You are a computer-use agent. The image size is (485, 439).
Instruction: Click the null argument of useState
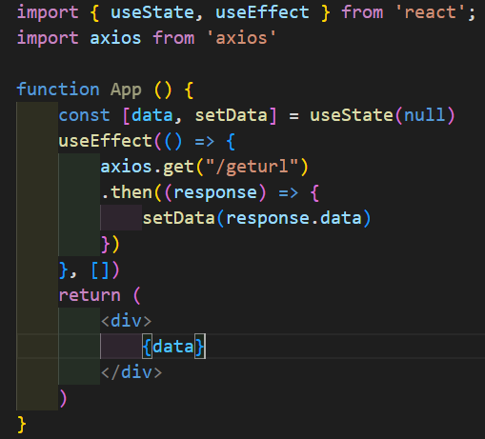425,115
